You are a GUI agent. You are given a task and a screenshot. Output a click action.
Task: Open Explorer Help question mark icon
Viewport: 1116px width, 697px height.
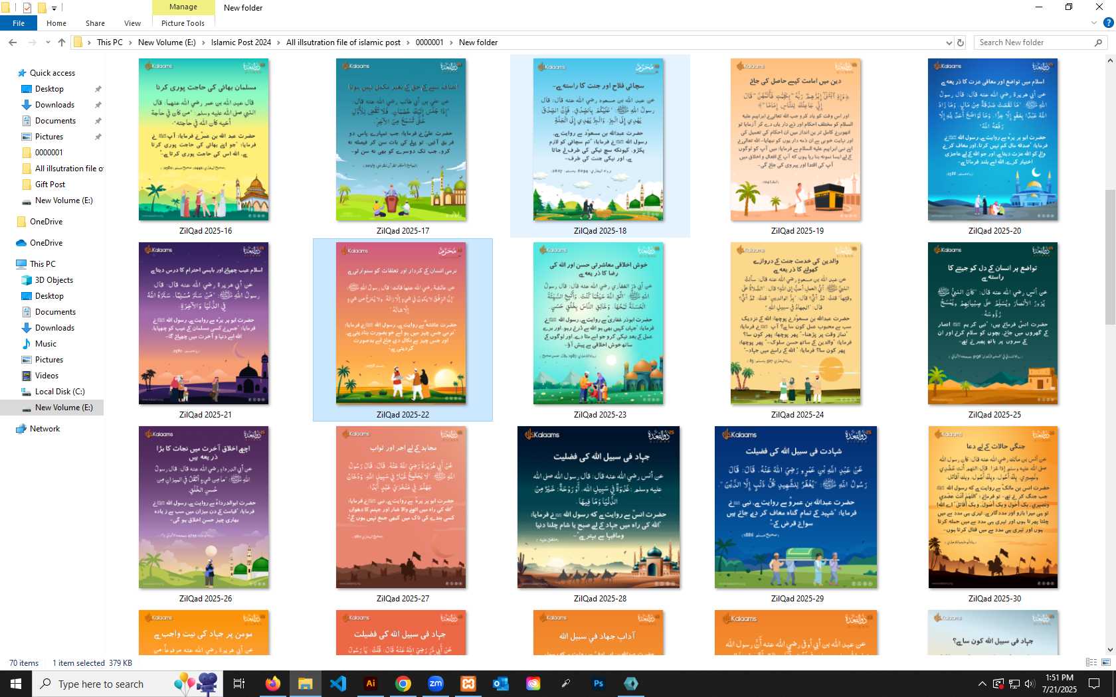point(1108,23)
